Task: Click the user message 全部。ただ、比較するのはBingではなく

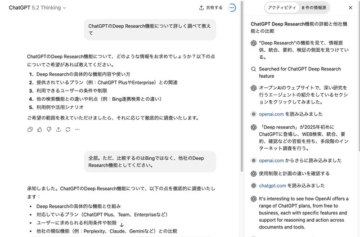Action: coord(150,162)
